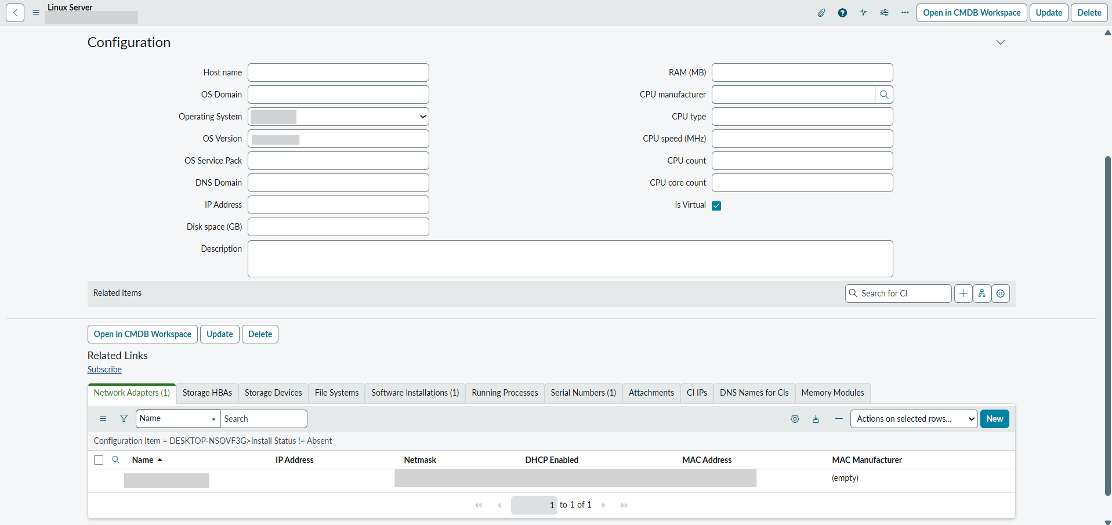Follow the Subscribe related link
Image resolution: width=1112 pixels, height=525 pixels.
click(104, 370)
